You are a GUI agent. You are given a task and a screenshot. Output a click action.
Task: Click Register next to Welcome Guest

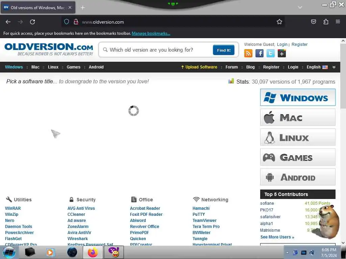coord(299,44)
